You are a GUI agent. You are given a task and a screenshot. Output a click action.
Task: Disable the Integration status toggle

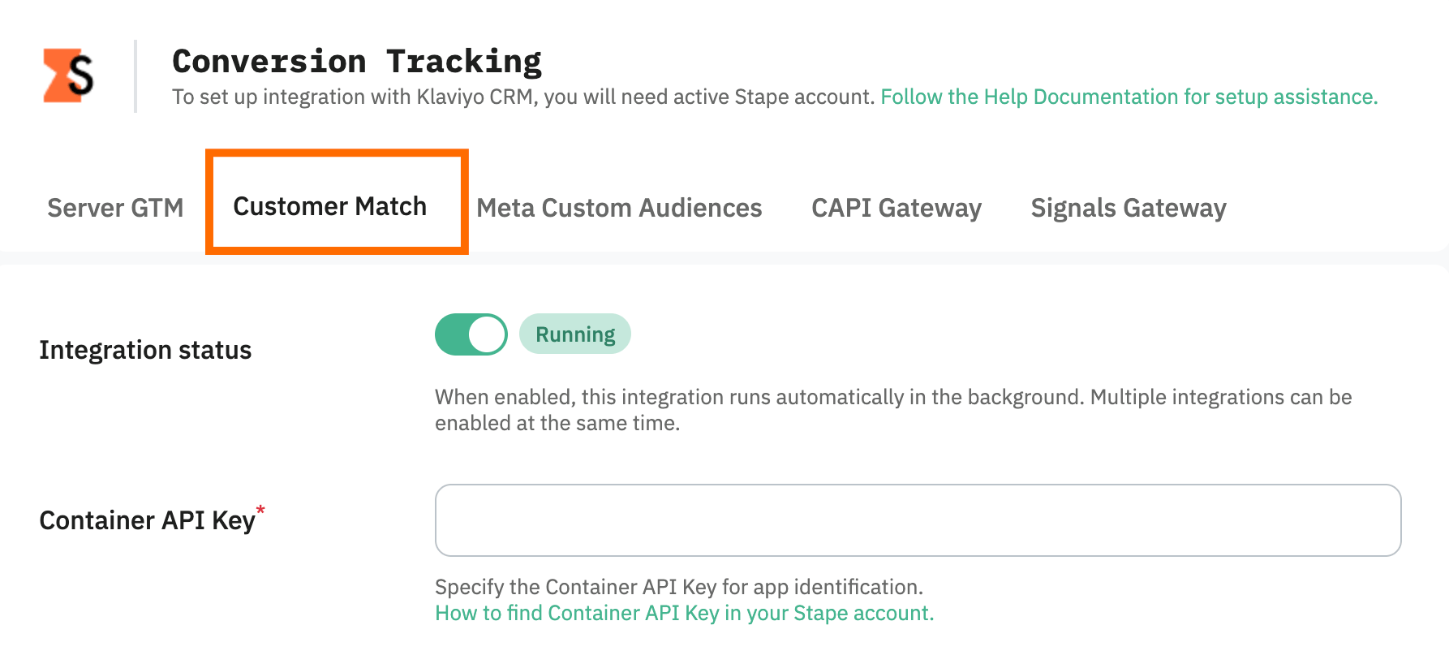tap(471, 334)
